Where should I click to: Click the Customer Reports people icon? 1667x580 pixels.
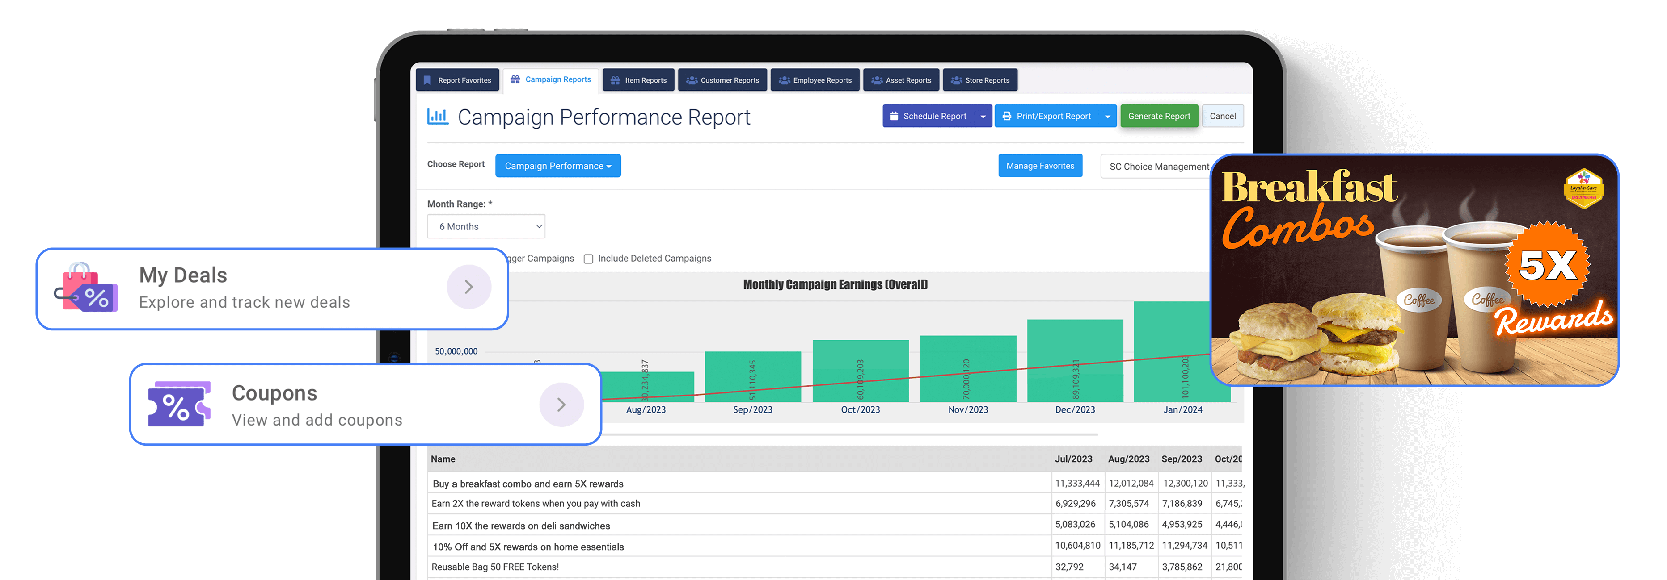(692, 80)
